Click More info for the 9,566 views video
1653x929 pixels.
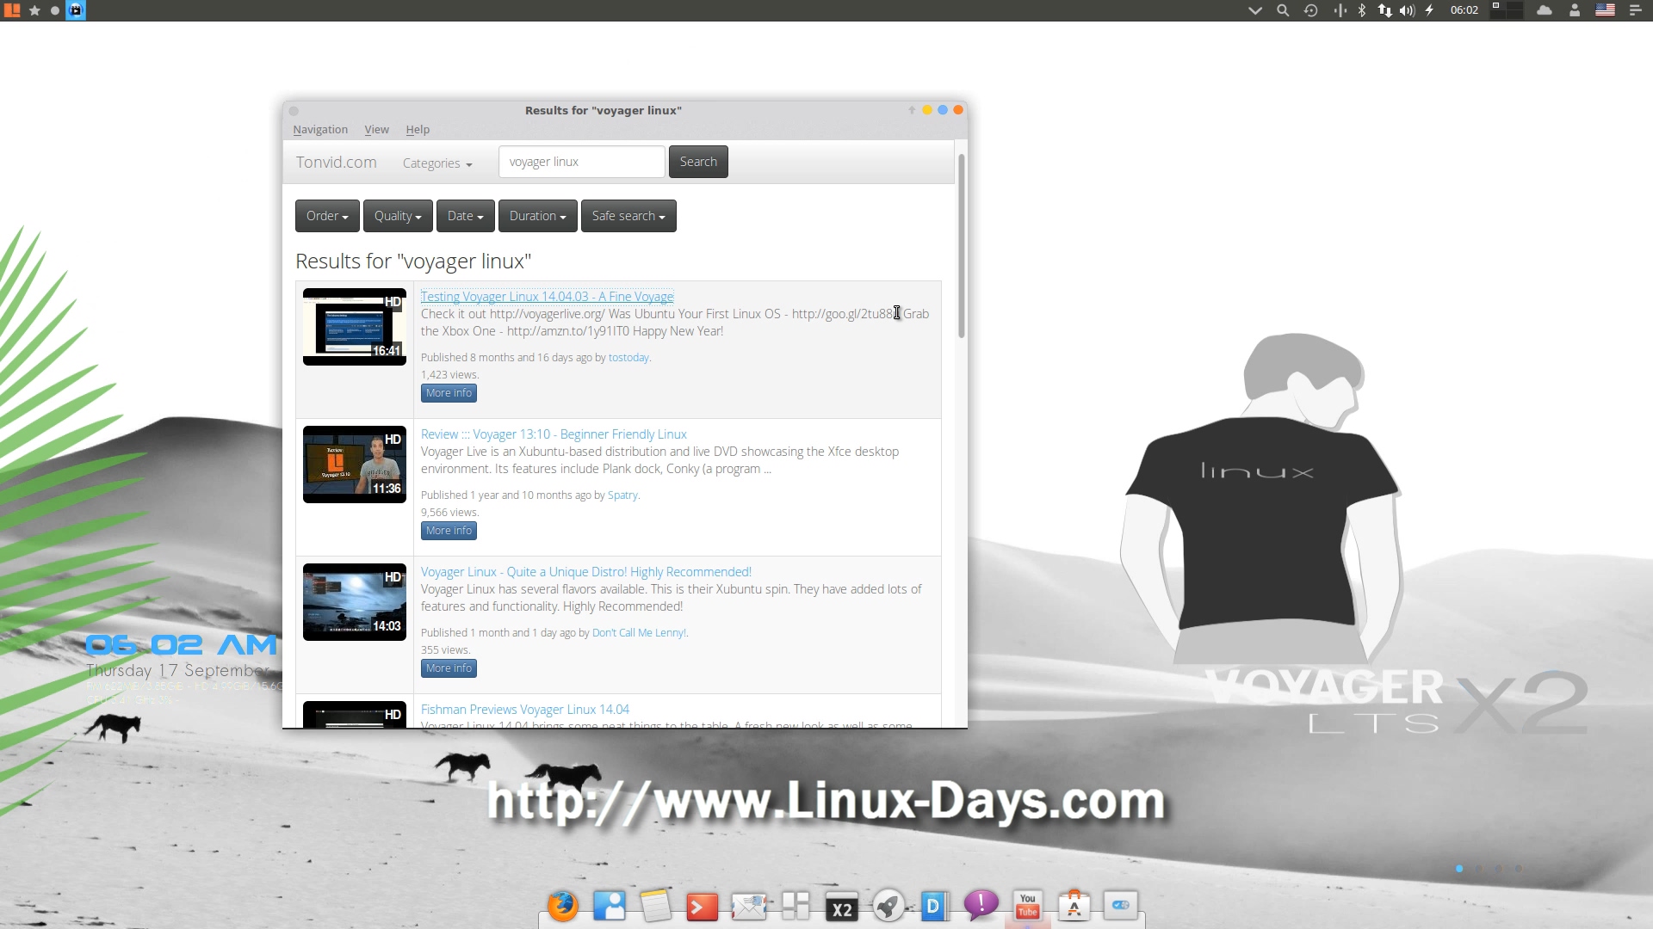(x=449, y=531)
